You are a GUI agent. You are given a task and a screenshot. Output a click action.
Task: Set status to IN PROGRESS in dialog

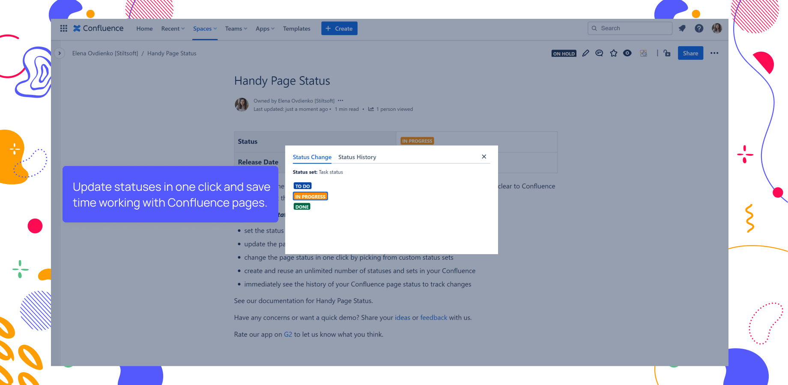point(310,196)
